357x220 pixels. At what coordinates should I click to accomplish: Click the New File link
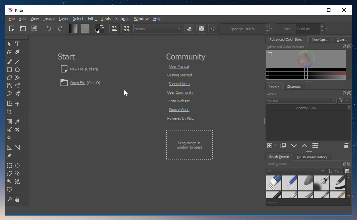[x=77, y=69]
